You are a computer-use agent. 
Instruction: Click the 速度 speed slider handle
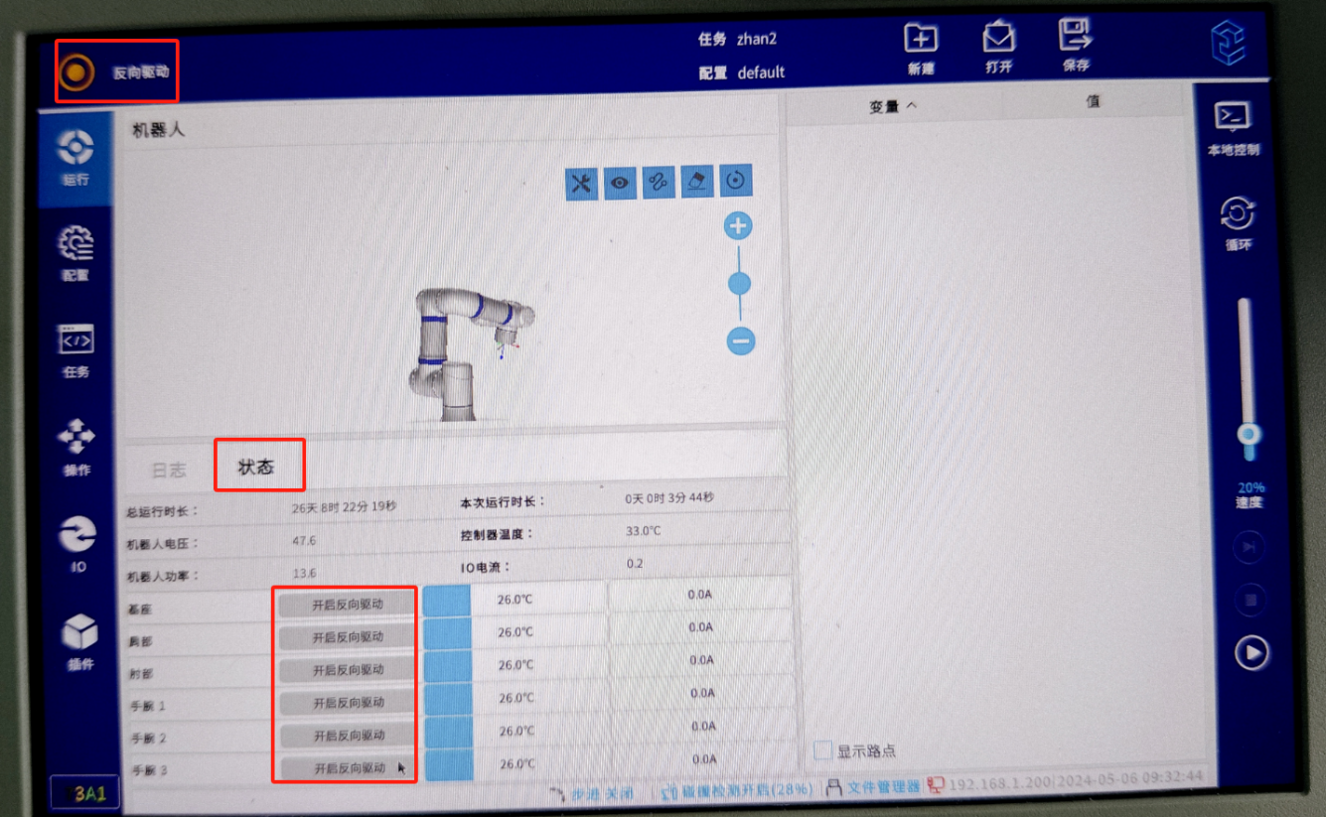click(x=1249, y=435)
